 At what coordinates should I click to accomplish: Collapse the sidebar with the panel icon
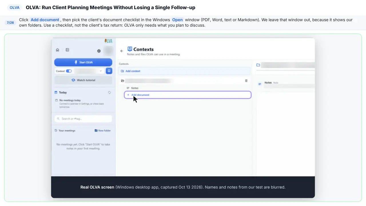67,50
